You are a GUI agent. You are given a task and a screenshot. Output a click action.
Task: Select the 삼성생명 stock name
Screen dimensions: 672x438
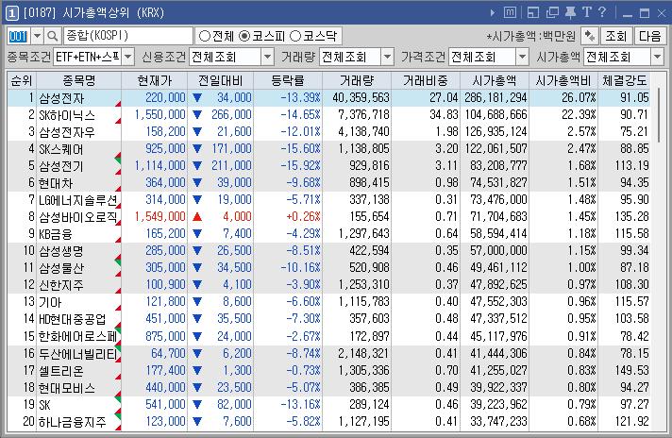pyautogui.click(x=60, y=251)
